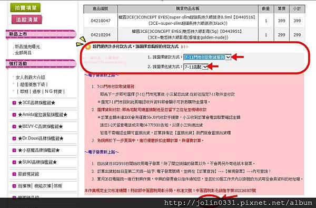Screen dimensions: 316x208
Task: Open payment method dropdown showing 7-11門市付款
Action: 207,57
